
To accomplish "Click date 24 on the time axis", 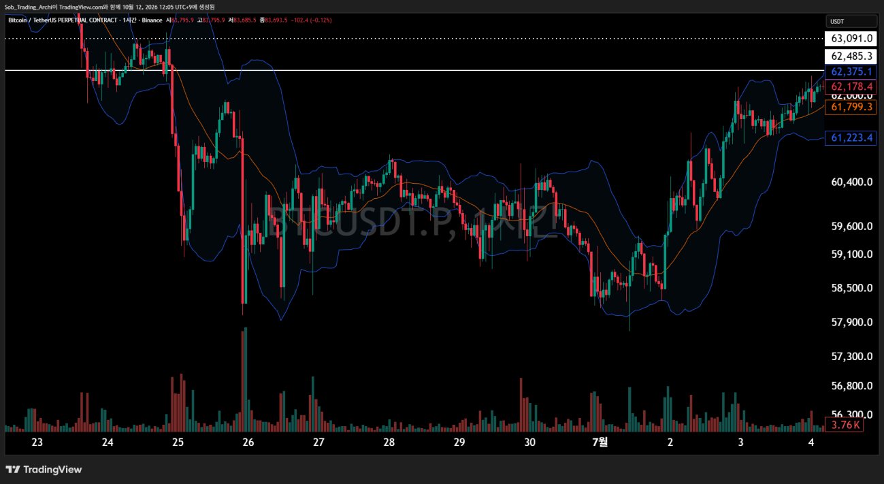I will (108, 442).
